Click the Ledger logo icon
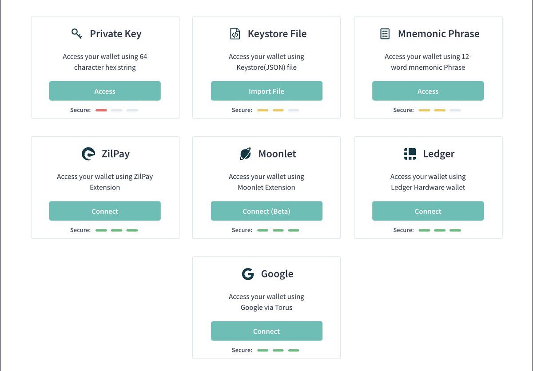533x371 pixels. tap(410, 154)
